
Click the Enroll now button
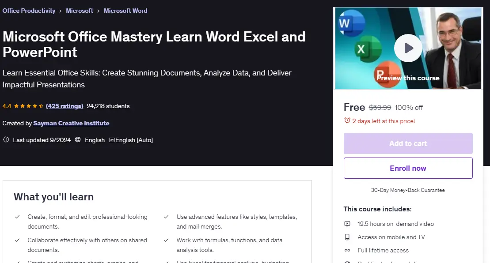[408, 168]
